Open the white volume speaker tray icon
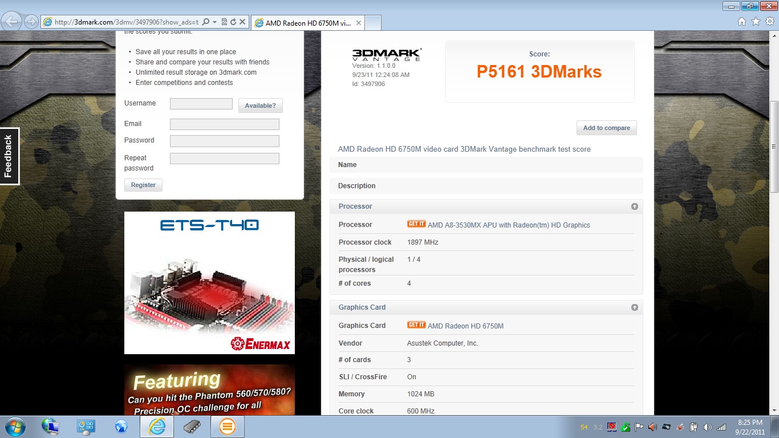 (708, 427)
